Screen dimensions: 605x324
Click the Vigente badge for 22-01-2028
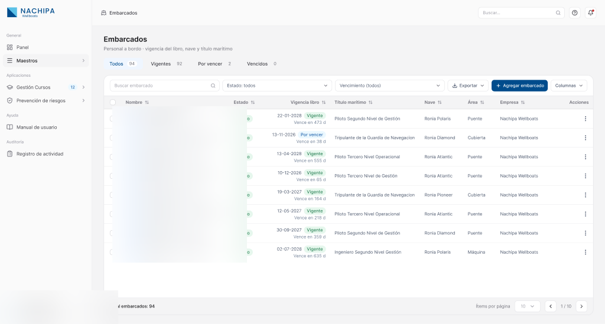point(314,116)
